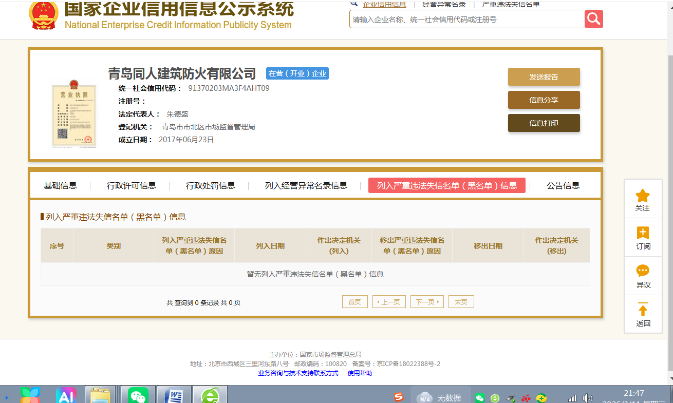Click the company name 青岛同人建筑防火有限公司
The height and width of the screenshot is (403, 673).
pos(182,73)
